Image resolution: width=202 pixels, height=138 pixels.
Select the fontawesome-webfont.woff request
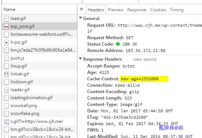(40, 34)
